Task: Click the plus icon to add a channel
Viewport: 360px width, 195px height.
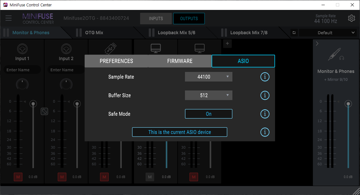Action: (x=227, y=43)
